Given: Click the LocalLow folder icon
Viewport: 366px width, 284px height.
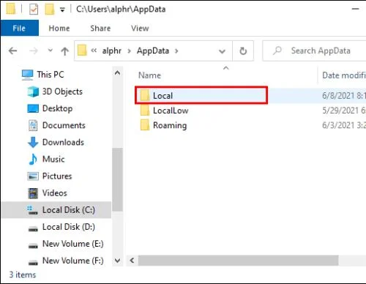Looking at the screenshot, I should coord(145,111).
